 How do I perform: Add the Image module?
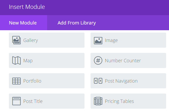111,40
